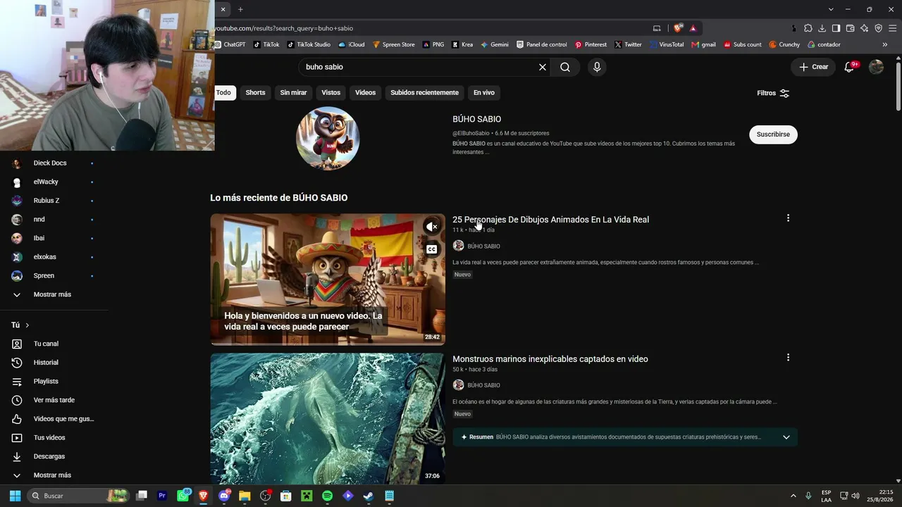This screenshot has height=507, width=902.
Task: Open the ChatGPT bookmark
Action: [230, 44]
